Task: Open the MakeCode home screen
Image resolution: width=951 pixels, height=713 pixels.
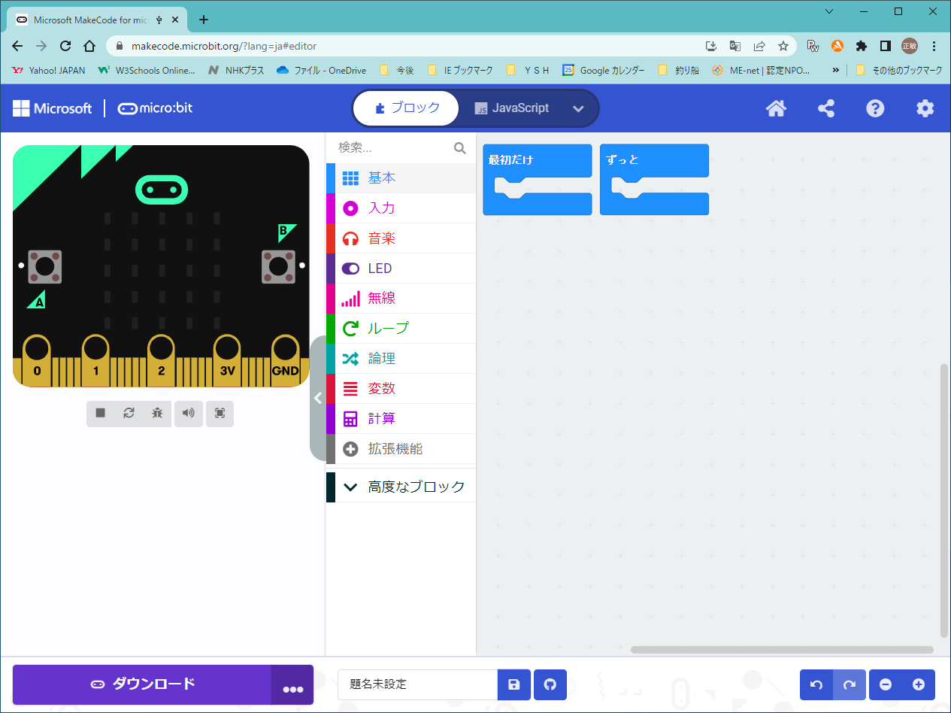Action: tap(776, 108)
